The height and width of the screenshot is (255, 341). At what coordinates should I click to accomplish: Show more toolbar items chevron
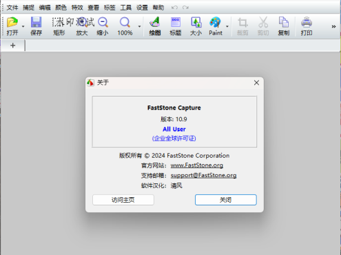click(x=333, y=27)
